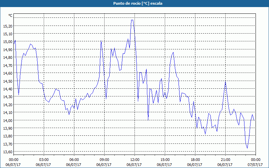Select the 15,20 y-axis value
The height and width of the screenshot is (168, 269).
point(8,26)
